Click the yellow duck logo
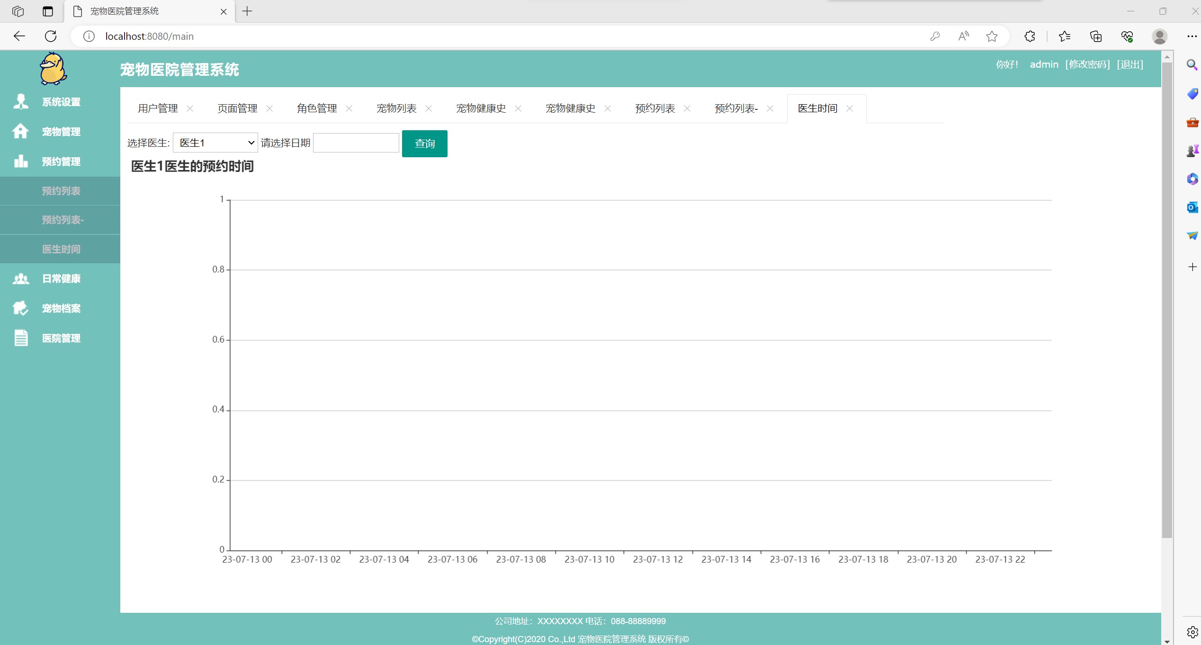 coord(54,69)
